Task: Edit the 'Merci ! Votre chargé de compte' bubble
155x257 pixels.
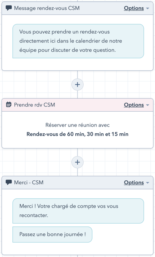Action: pos(78,211)
